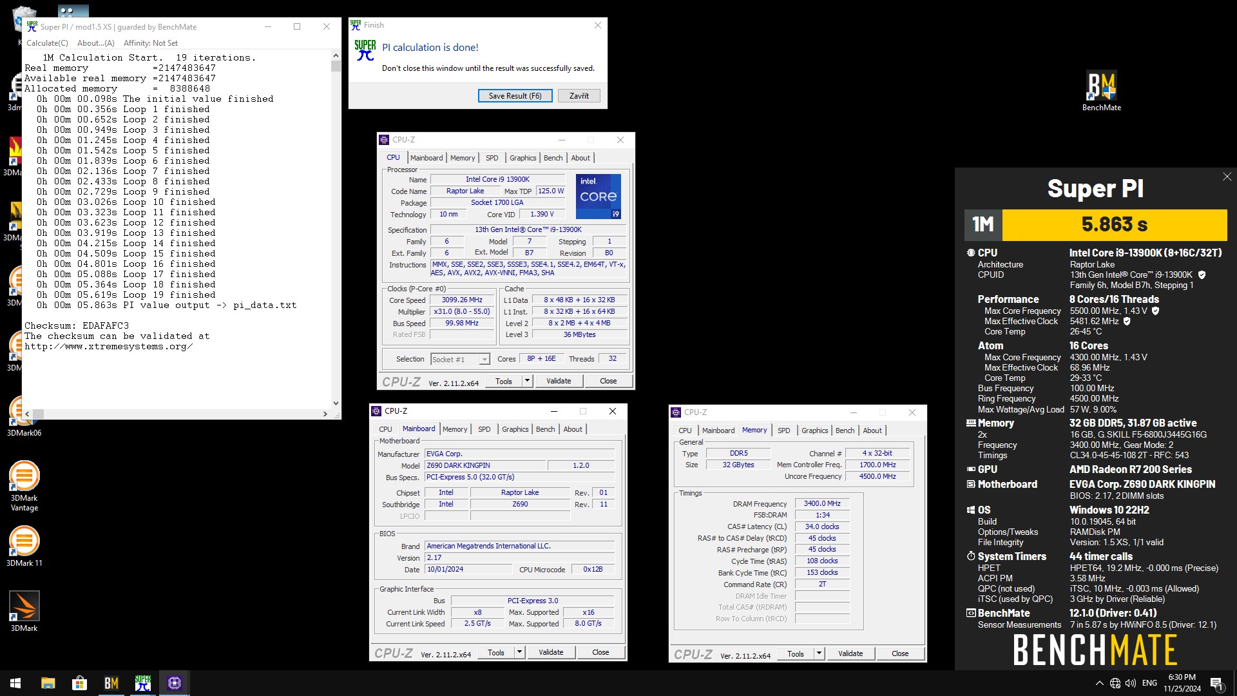Click the Zavřít button

(579, 95)
